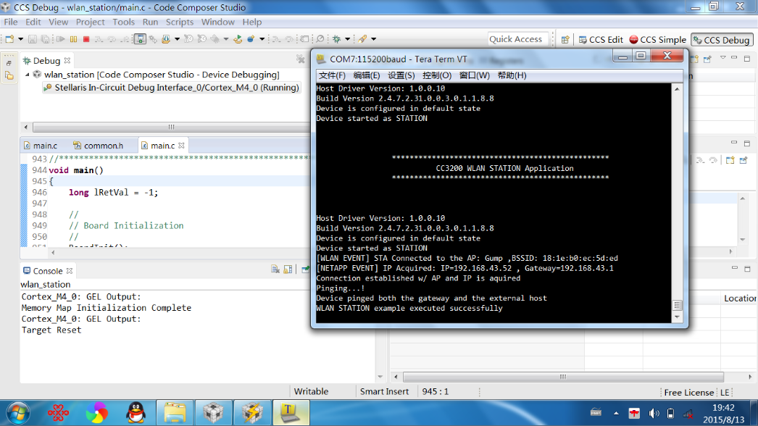Viewport: 758px width, 426px height.
Task: Toggle the highlighted real-time mode toolbar button
Action: coord(140,38)
